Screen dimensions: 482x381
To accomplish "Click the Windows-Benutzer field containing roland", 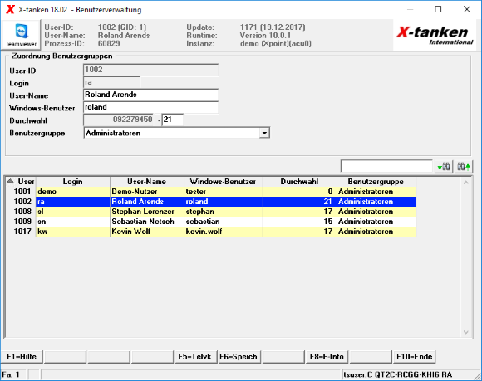I will tap(151, 107).
